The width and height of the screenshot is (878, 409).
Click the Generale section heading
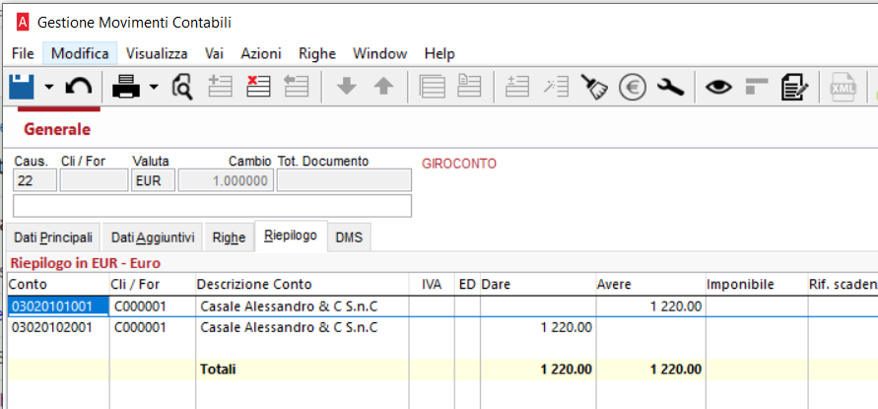tap(57, 129)
